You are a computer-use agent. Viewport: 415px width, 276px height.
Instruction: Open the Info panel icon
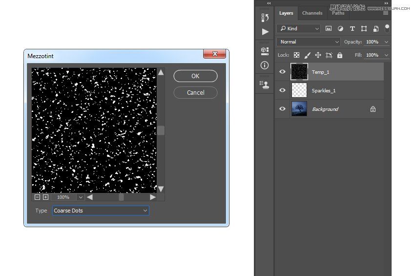(x=265, y=65)
